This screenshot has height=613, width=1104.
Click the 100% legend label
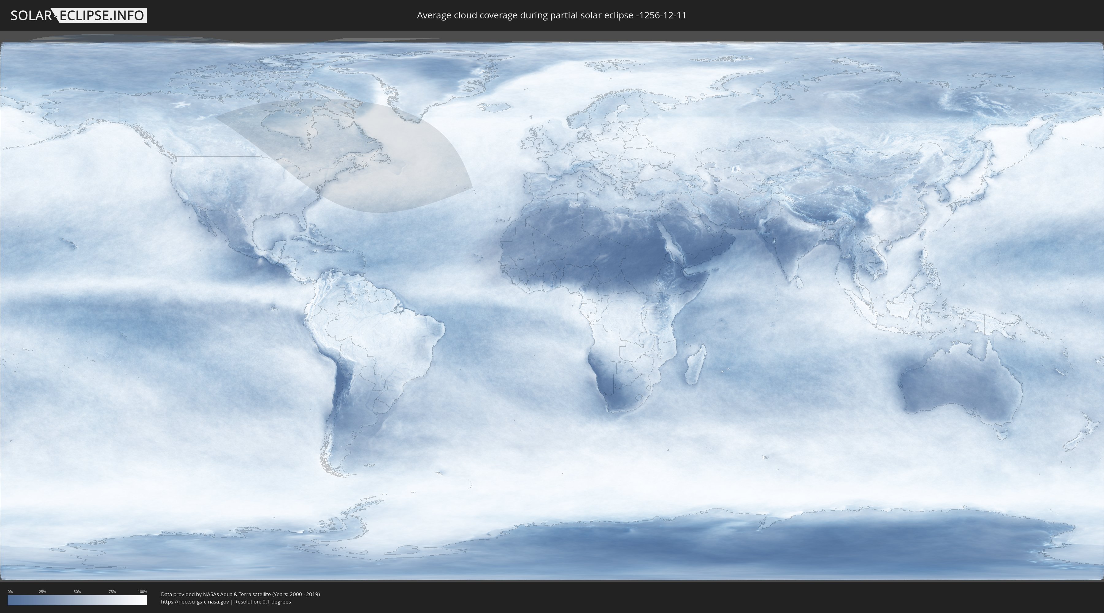(142, 592)
